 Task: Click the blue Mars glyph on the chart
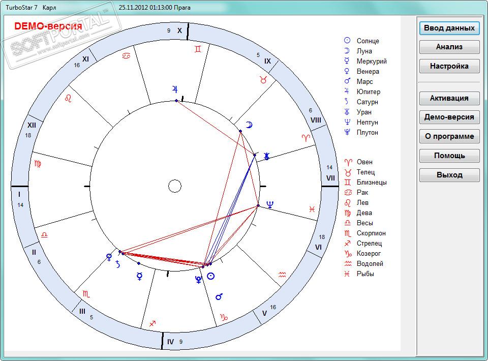[x=219, y=296]
